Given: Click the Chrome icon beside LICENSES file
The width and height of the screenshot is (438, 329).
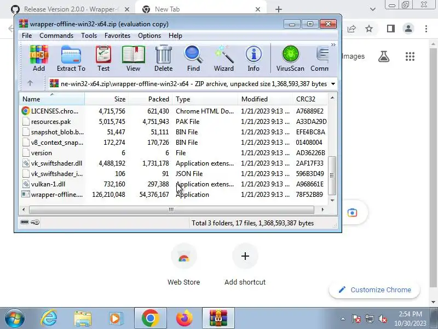Looking at the screenshot, I should 25,111.
